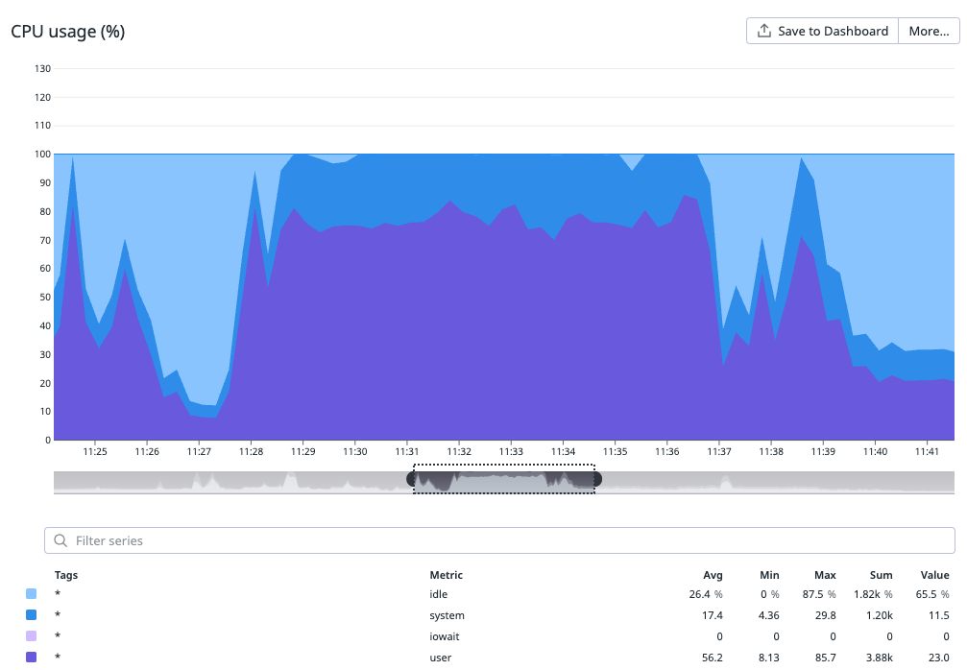Sort the legend by the Avg column
Image resolution: width=967 pixels, height=670 pixels.
click(x=713, y=575)
